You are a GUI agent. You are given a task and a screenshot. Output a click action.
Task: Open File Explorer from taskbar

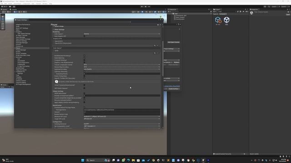point(133,160)
